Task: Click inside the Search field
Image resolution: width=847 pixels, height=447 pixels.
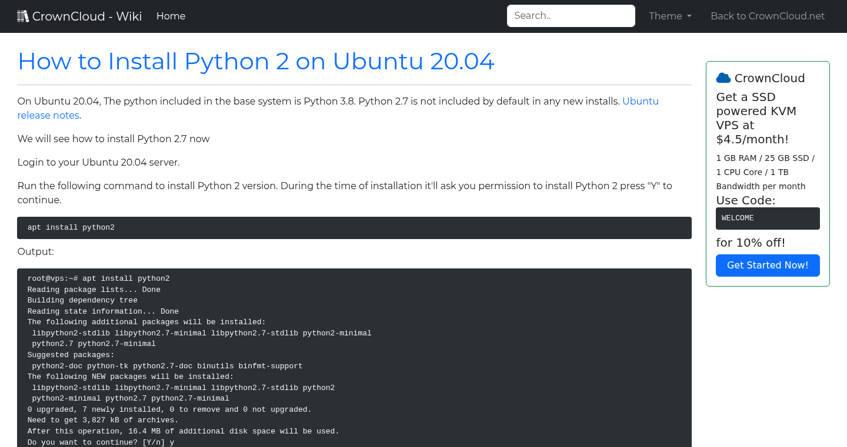Action: pyautogui.click(x=571, y=15)
